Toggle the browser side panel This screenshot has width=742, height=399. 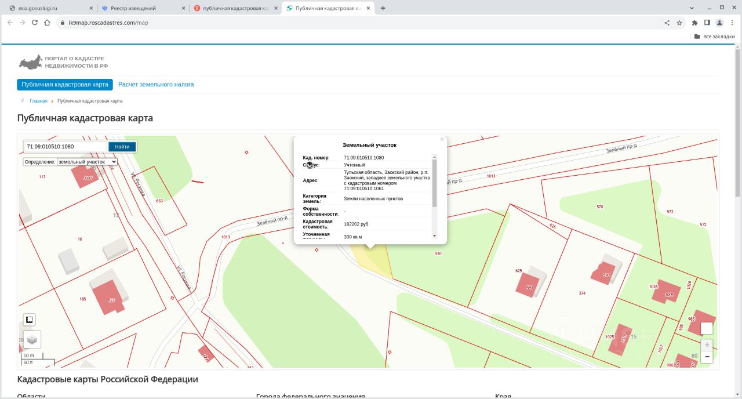707,23
